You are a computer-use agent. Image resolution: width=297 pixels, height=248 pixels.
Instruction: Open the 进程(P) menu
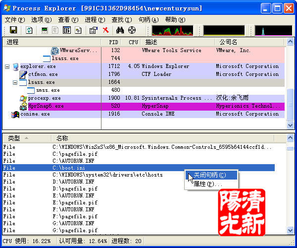95,19
